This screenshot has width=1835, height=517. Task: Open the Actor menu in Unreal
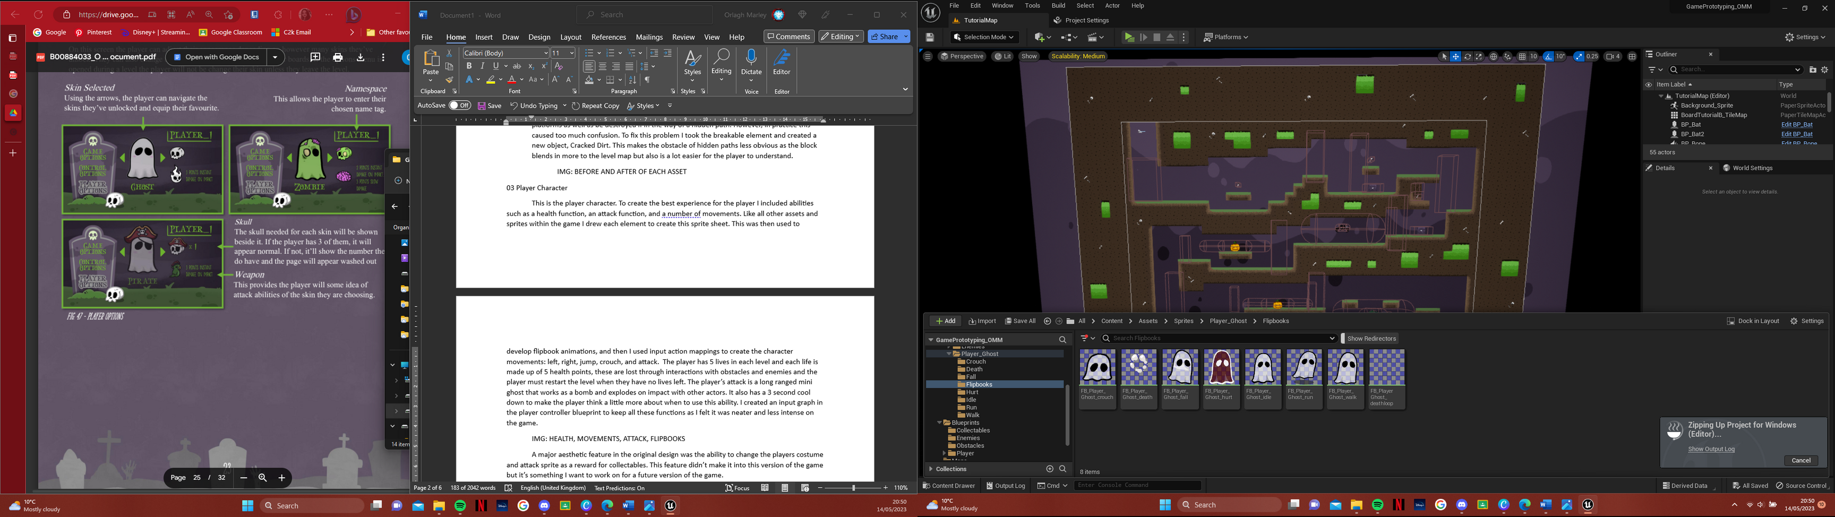(x=1112, y=6)
